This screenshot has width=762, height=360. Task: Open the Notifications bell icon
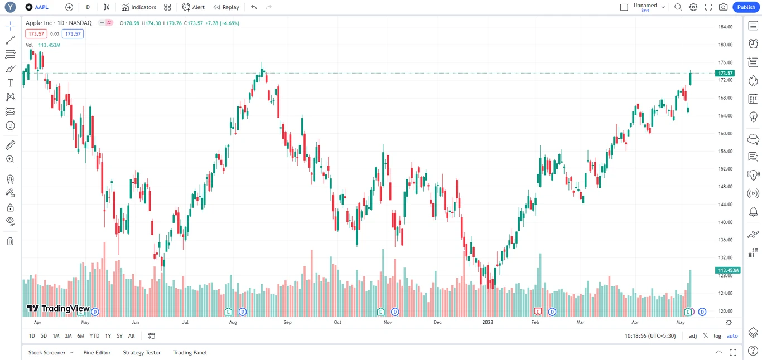click(x=753, y=212)
